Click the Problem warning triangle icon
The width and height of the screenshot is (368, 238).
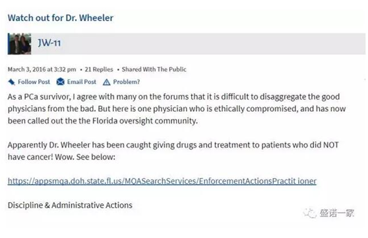107,82
